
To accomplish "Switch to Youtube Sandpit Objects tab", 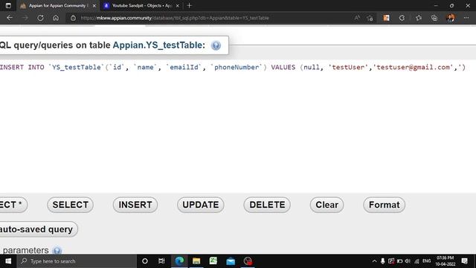I will click(142, 5).
